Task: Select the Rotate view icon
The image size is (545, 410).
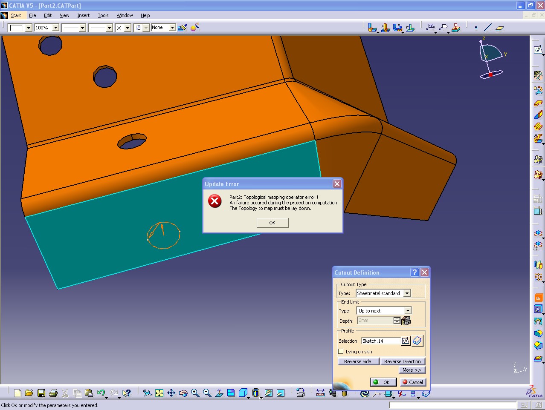Action: [x=183, y=393]
